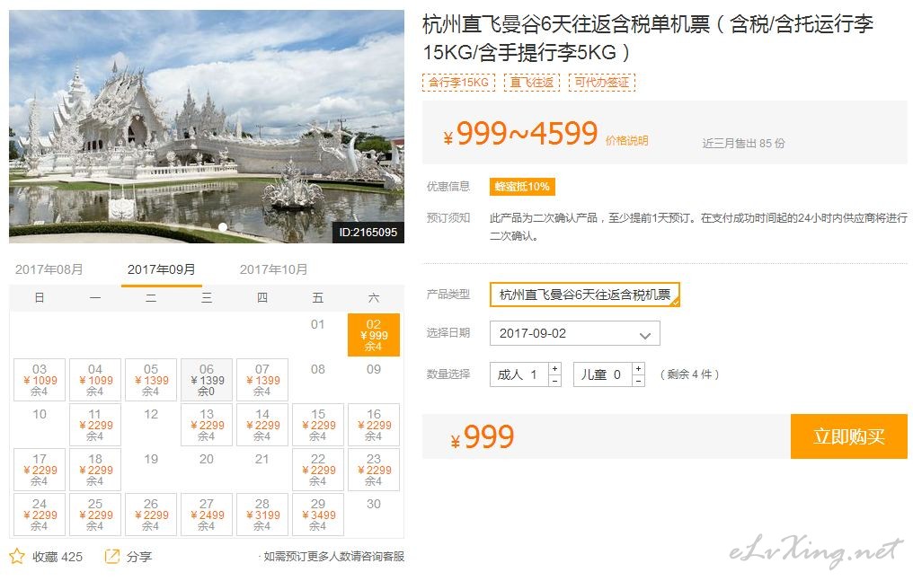Select September 29 priced ¥3499
Image resolution: width=913 pixels, height=581 pixels.
point(318,515)
